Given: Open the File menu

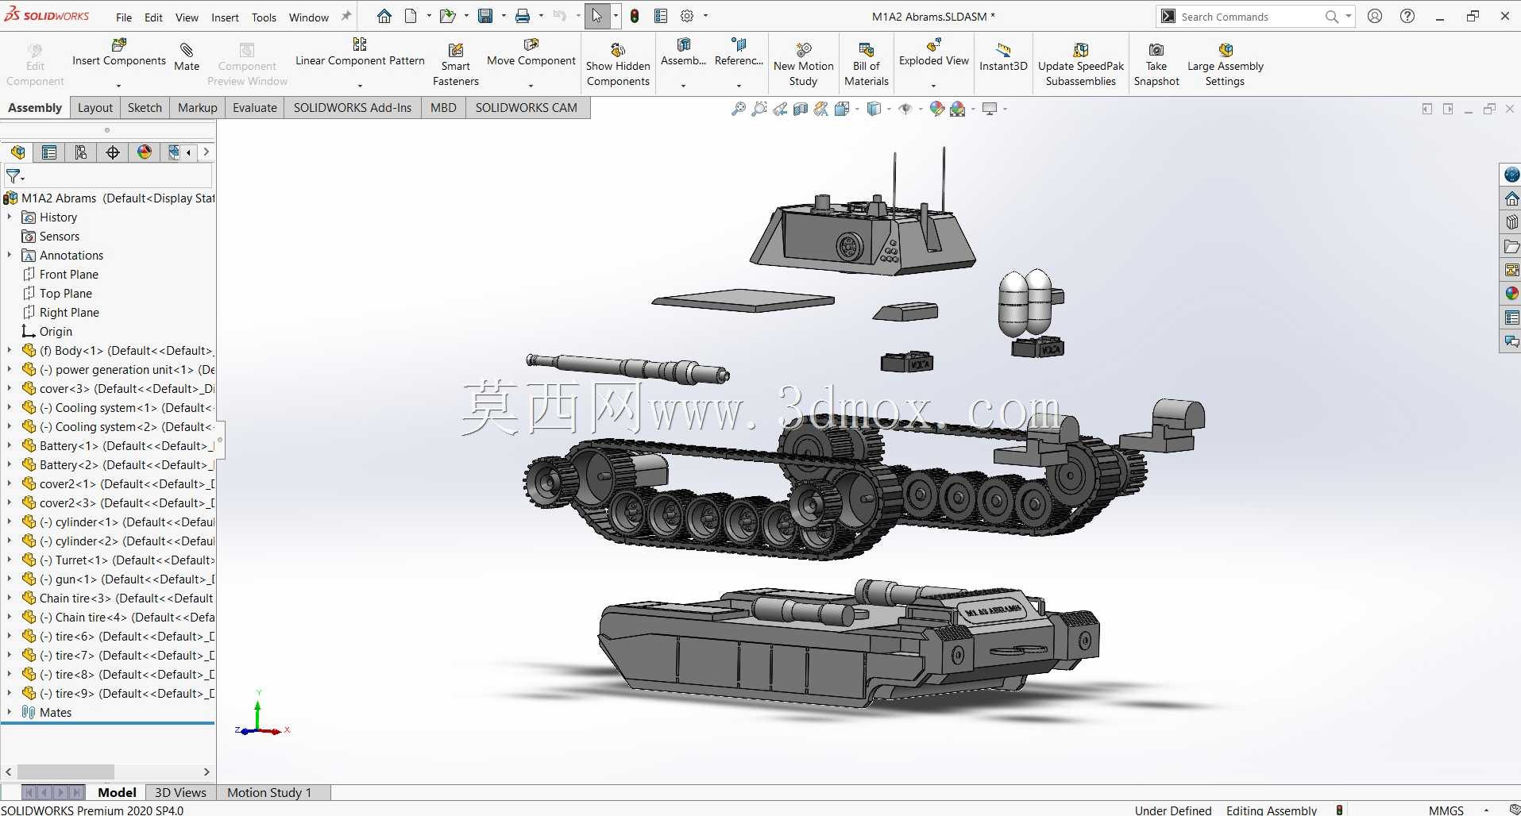Looking at the screenshot, I should 124,17.
